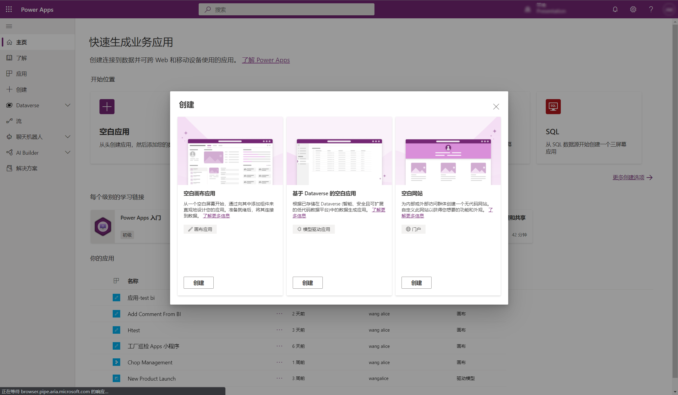Screen dimensions: 678x395
Task: Click the 搜索 search field
Action: 286,9
